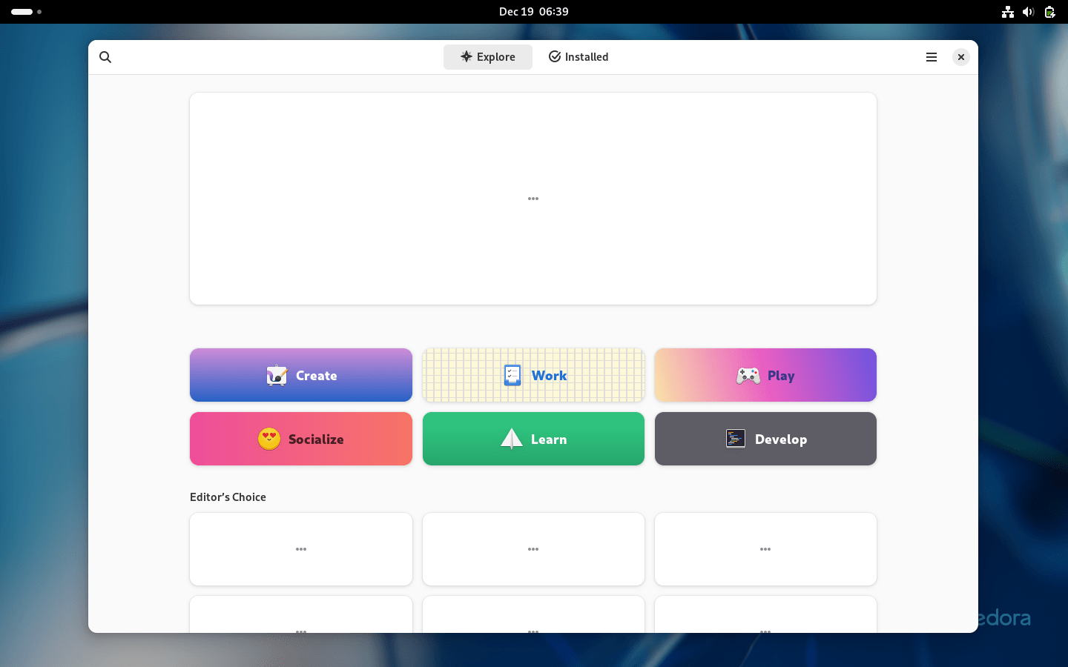Select the heart-eyes emoji on Socialize tile
Image resolution: width=1068 pixels, height=667 pixels.
click(268, 437)
